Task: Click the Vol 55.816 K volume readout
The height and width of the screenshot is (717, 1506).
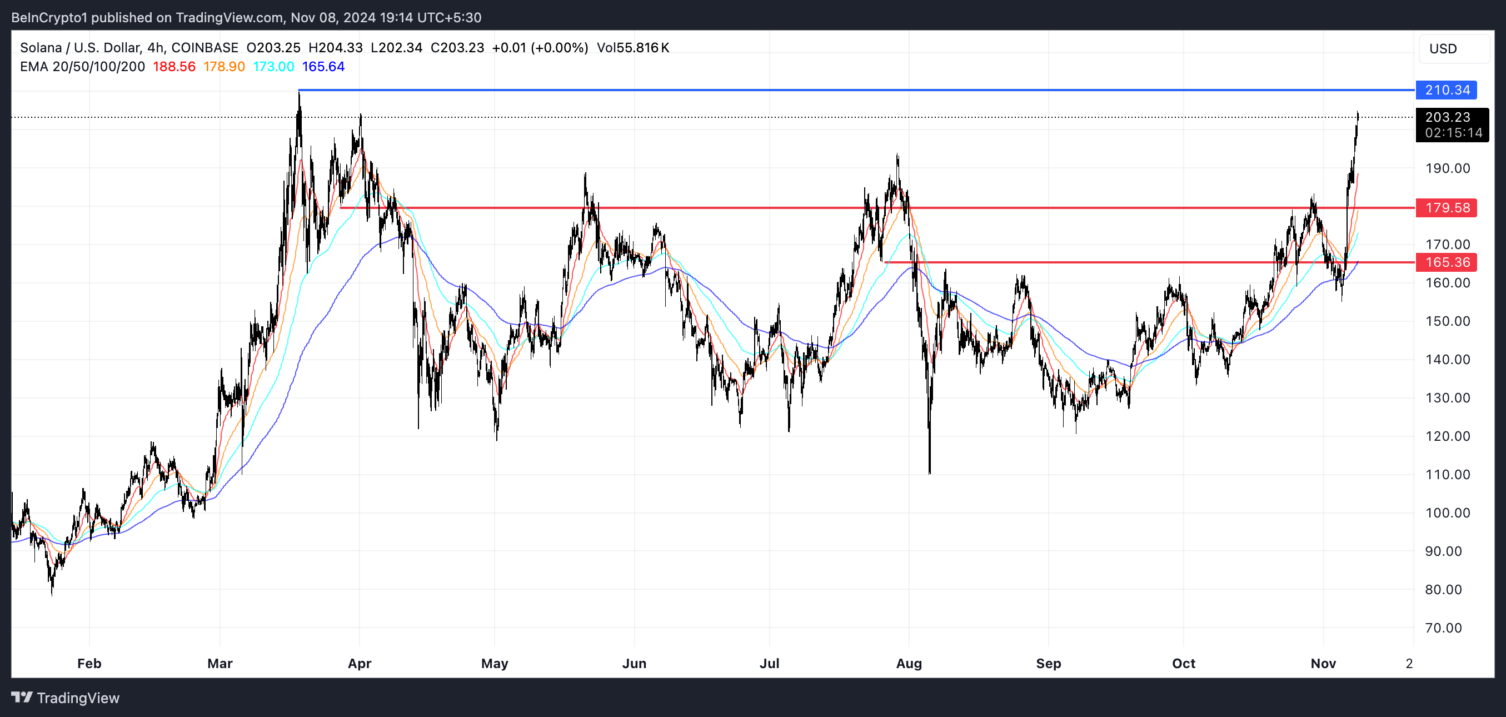Action: (632, 48)
